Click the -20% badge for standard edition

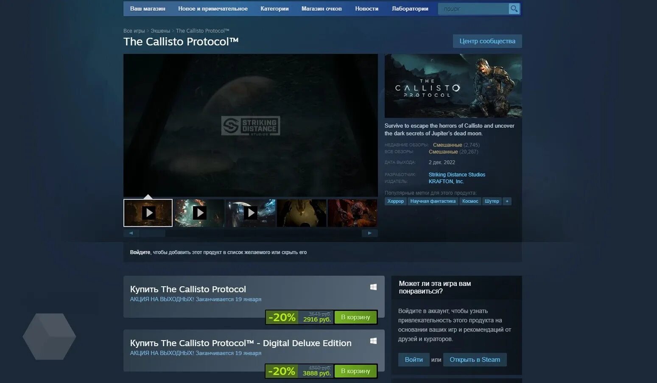click(x=282, y=317)
